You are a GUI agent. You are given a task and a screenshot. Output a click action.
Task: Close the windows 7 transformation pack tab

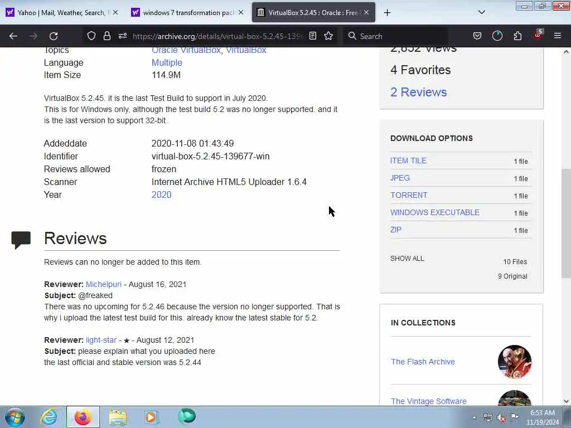pyautogui.click(x=241, y=12)
